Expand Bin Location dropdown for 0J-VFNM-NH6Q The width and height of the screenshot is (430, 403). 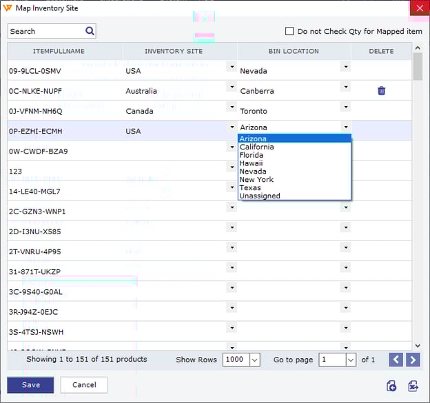[345, 107]
